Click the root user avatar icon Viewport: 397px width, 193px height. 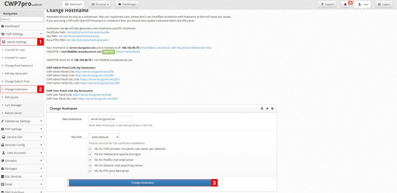point(359,5)
